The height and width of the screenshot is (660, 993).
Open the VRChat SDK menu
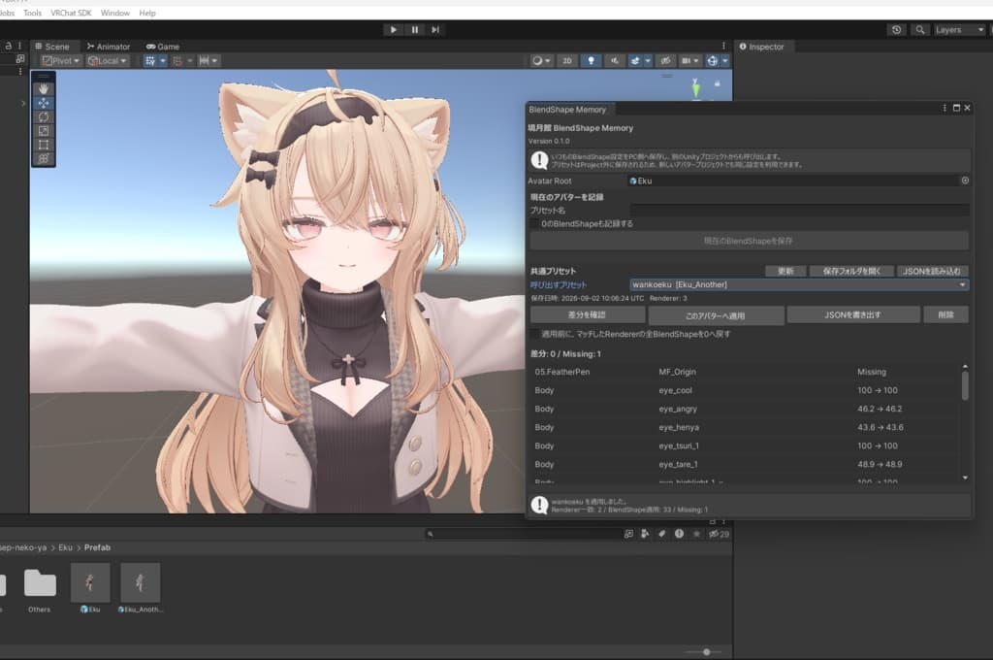pyautogui.click(x=71, y=13)
